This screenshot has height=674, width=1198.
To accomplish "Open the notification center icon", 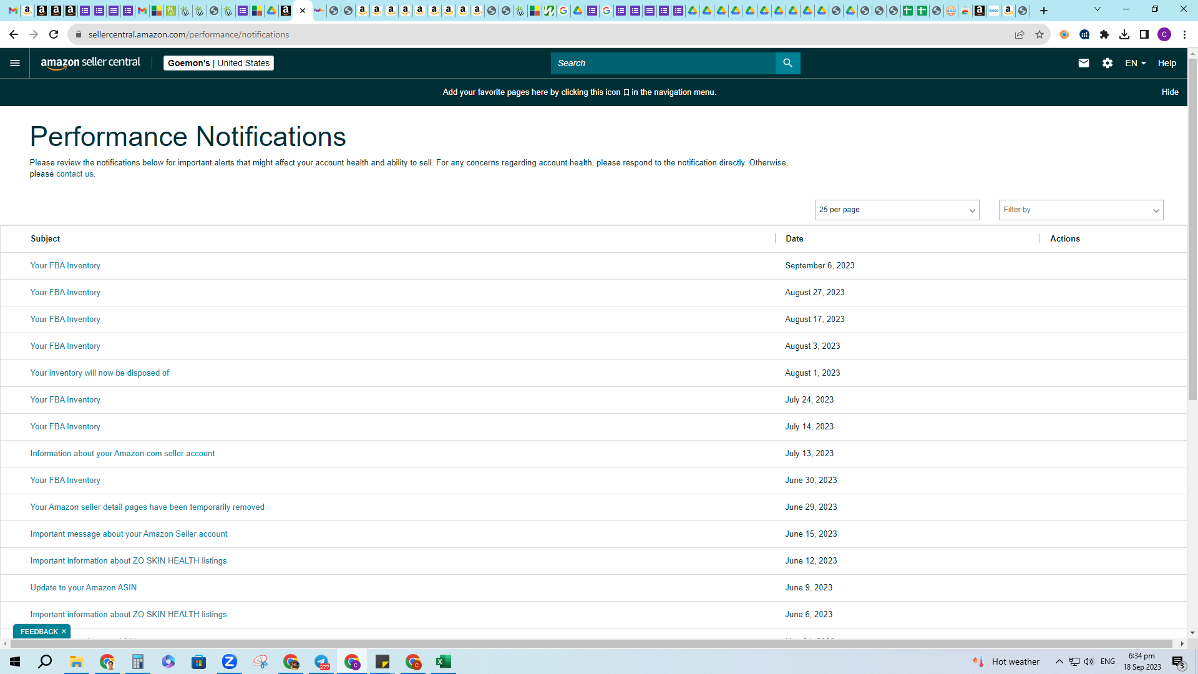I will pyautogui.click(x=1178, y=662).
